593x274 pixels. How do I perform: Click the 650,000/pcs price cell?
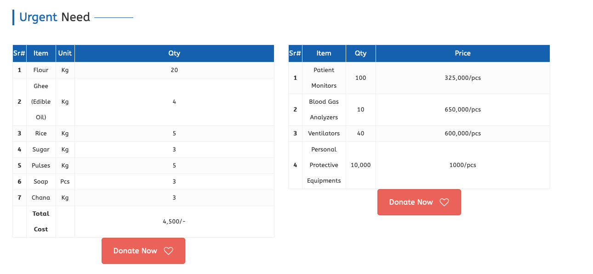pos(462,110)
